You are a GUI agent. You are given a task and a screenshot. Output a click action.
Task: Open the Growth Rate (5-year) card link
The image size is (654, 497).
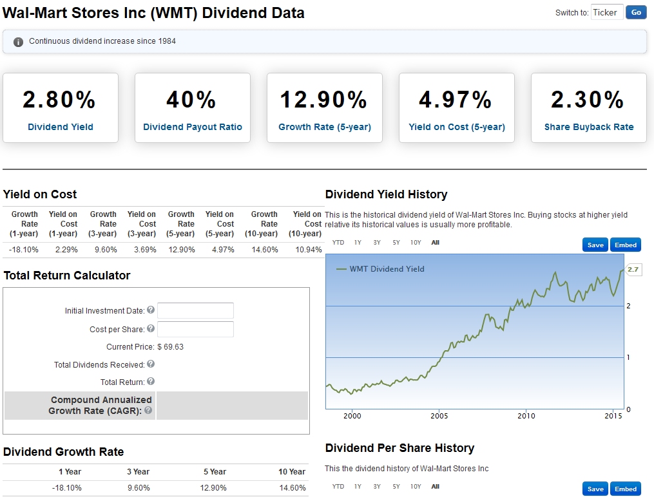coord(325,127)
